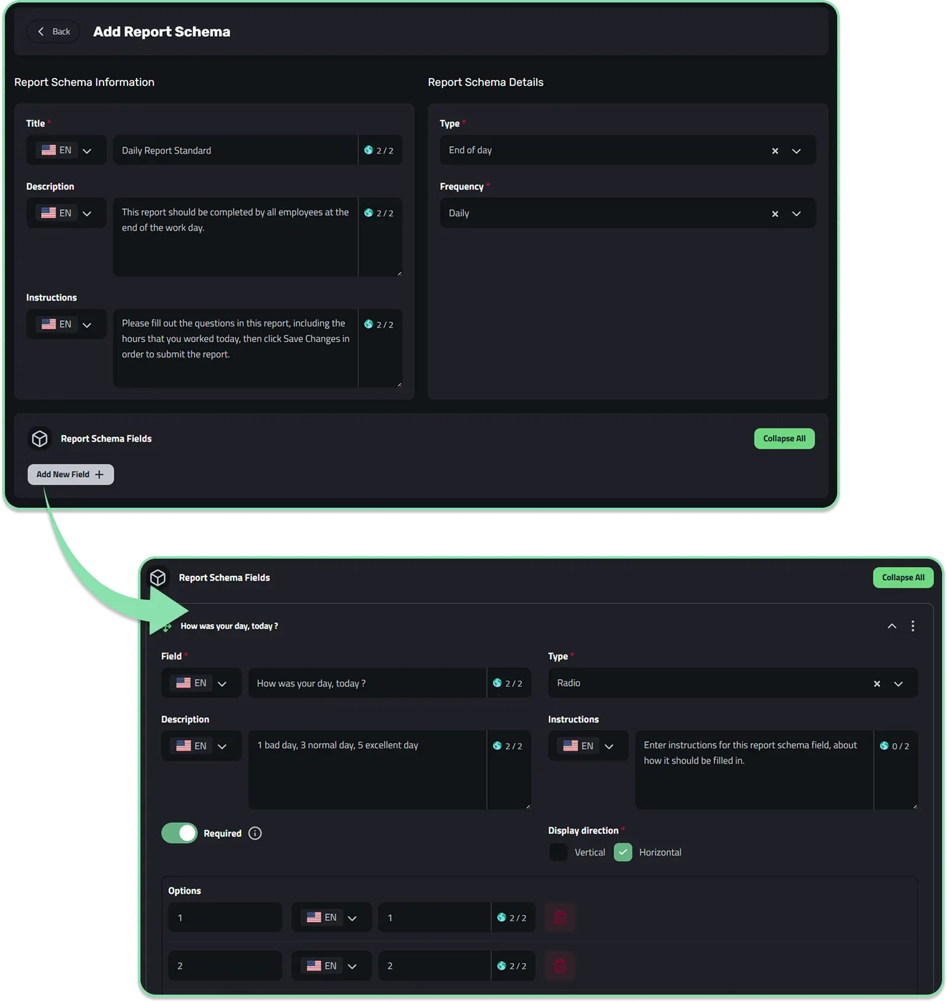Image resolution: width=947 pixels, height=1002 pixels.
Task: Open option 1 language EN dropdown
Action: coord(331,917)
